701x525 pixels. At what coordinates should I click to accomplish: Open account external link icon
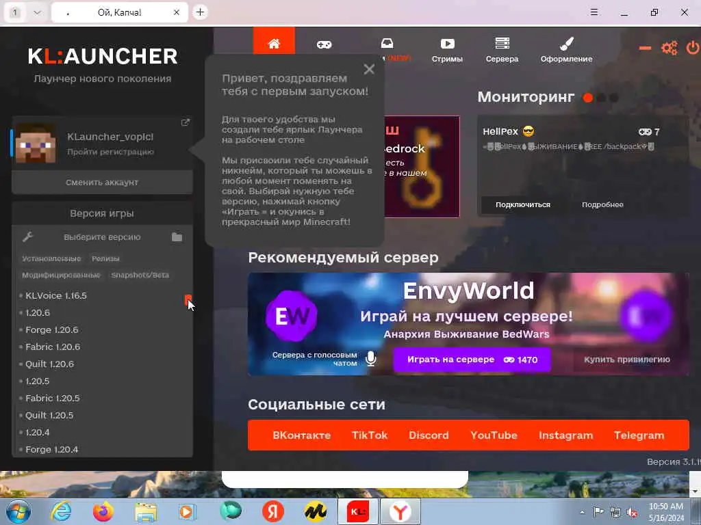(185, 122)
